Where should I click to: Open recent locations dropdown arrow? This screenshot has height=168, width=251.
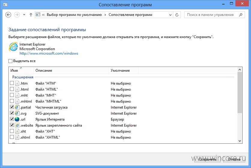pyautogui.click(x=24, y=15)
